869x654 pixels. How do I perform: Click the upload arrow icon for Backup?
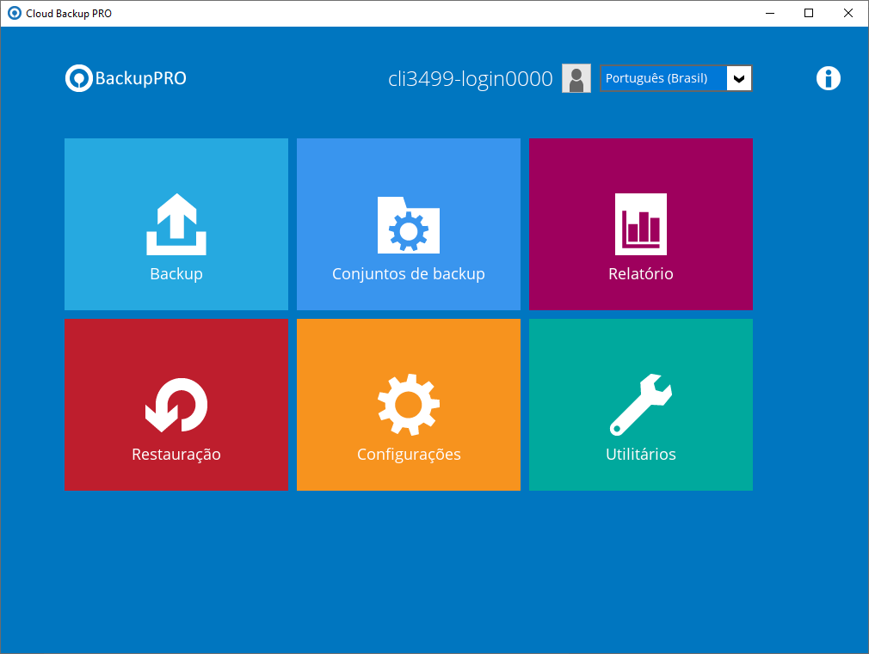(176, 224)
